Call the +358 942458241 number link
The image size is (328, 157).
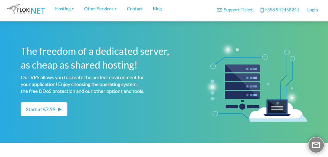[x=282, y=10]
